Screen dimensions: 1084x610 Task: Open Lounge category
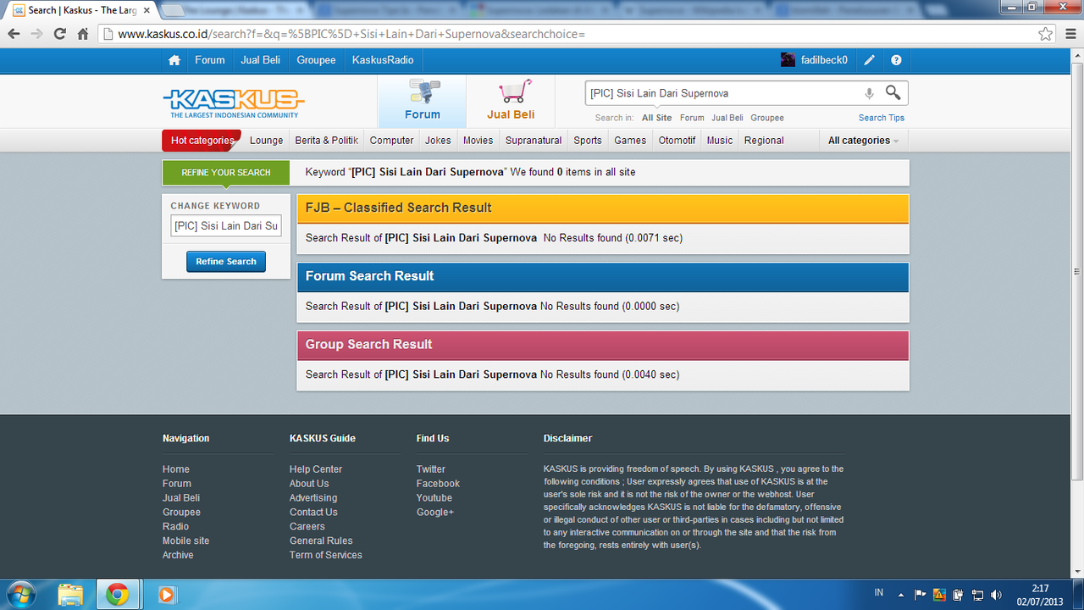pos(267,141)
